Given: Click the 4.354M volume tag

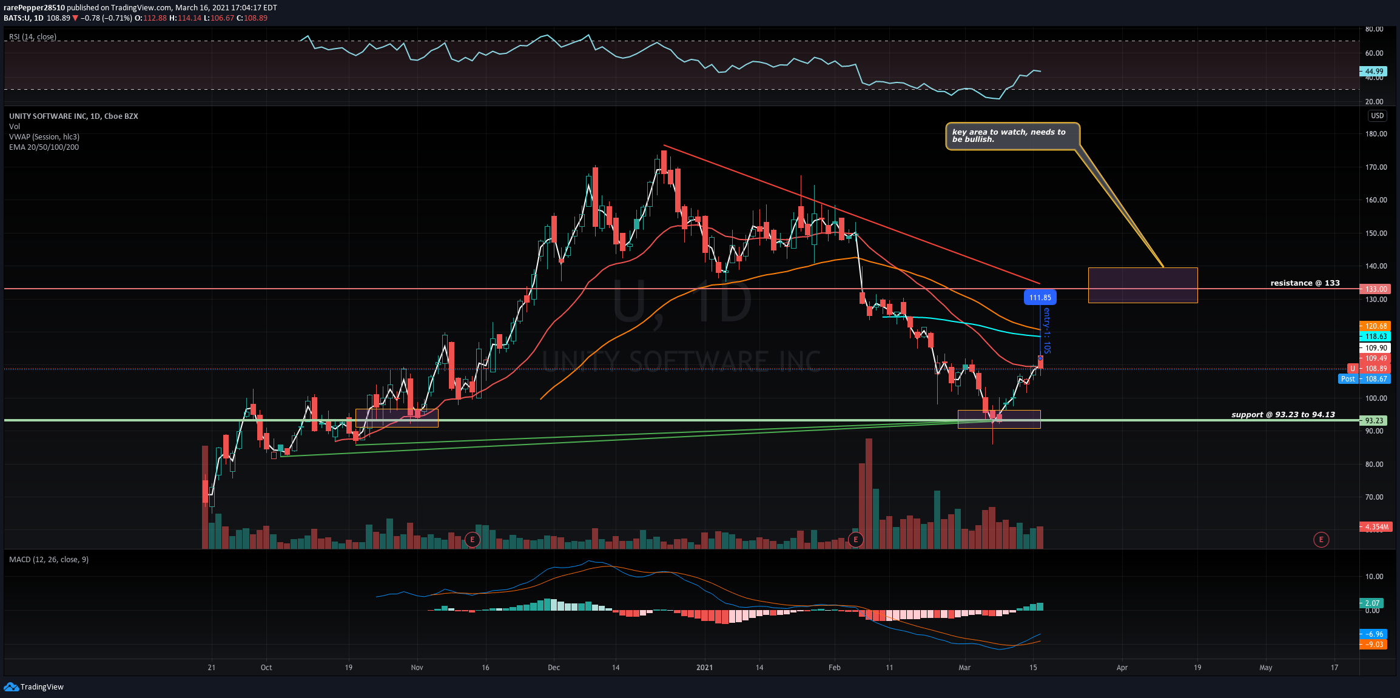Looking at the screenshot, I should pyautogui.click(x=1376, y=527).
